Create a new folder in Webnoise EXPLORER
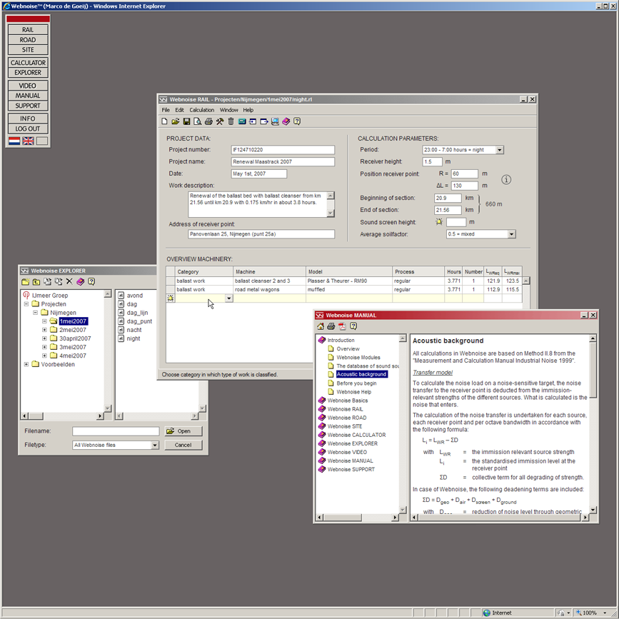This screenshot has height=619, width=619. pos(25,281)
